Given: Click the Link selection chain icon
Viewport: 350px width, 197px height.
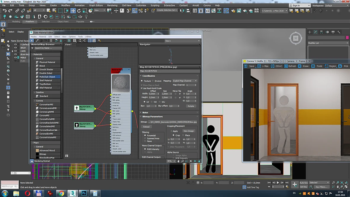Looking at the screenshot, I should coord(17,10).
